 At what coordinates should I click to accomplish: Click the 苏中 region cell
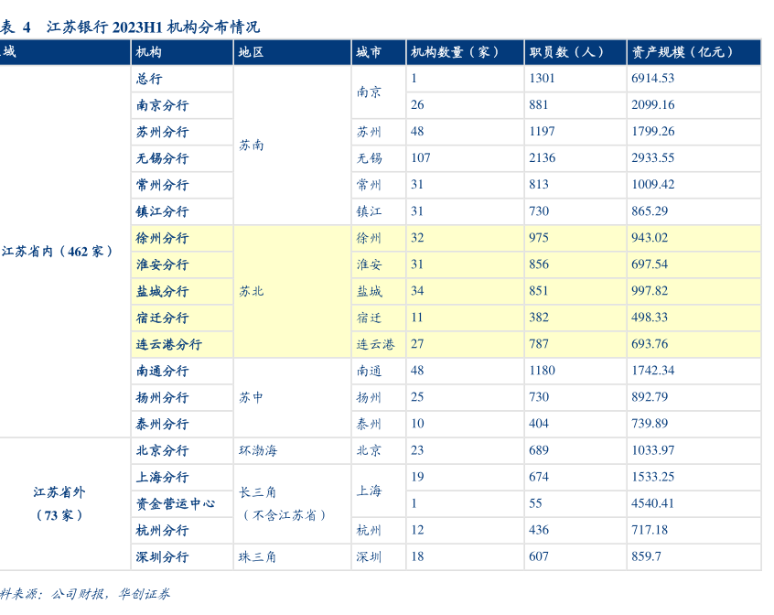(x=252, y=397)
